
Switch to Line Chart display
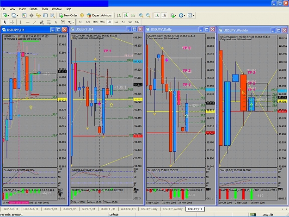point(133,15)
